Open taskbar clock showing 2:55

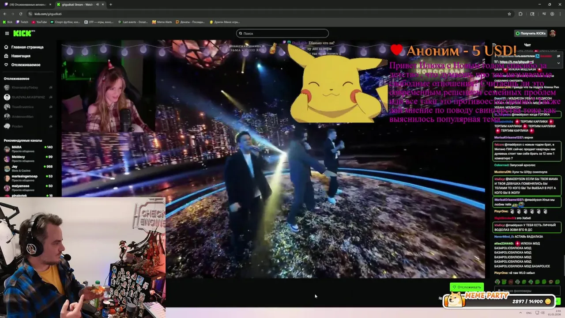pyautogui.click(x=554, y=313)
